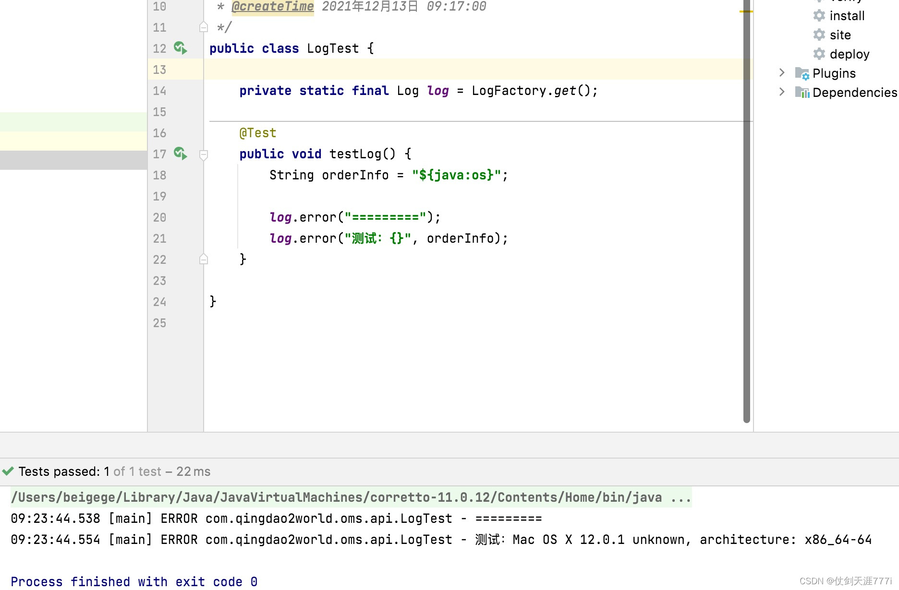The image size is (899, 590).
Task: Click the yellow warning stripe marker
Action: click(746, 12)
